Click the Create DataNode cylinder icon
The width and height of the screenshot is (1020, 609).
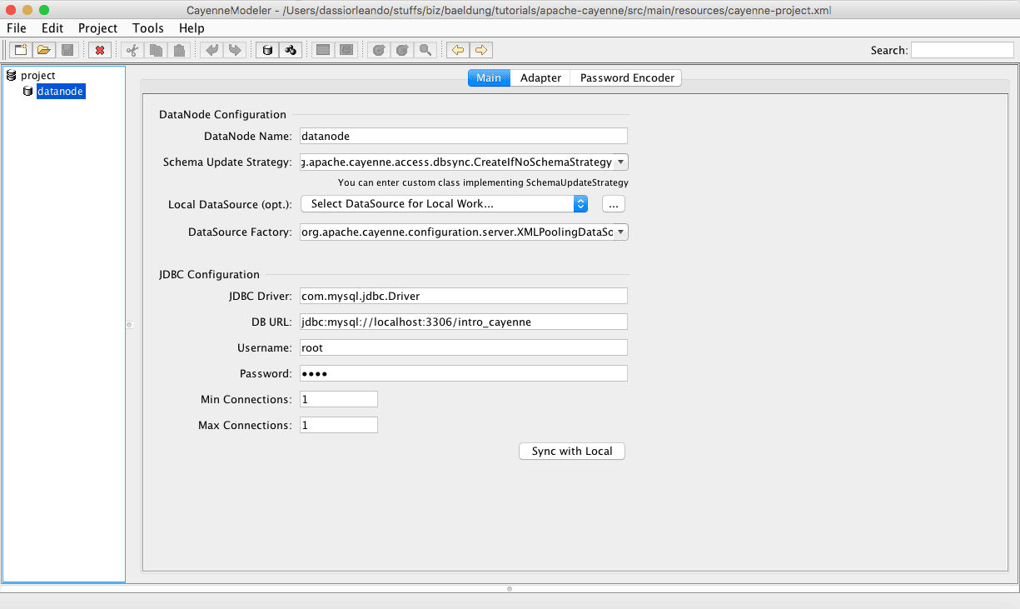point(266,50)
